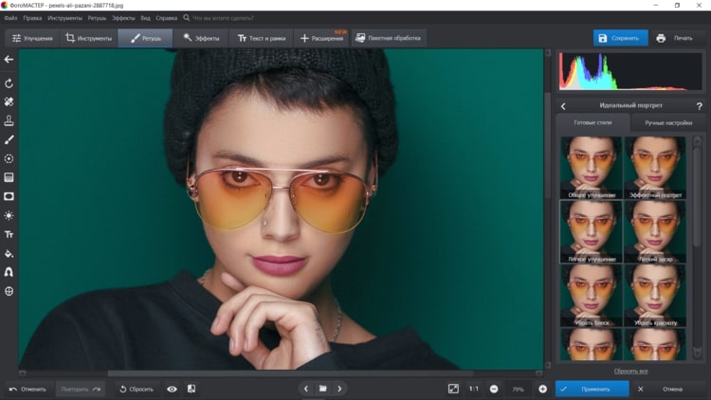
Task: Go to the next photo with right chevron
Action: coord(339,389)
